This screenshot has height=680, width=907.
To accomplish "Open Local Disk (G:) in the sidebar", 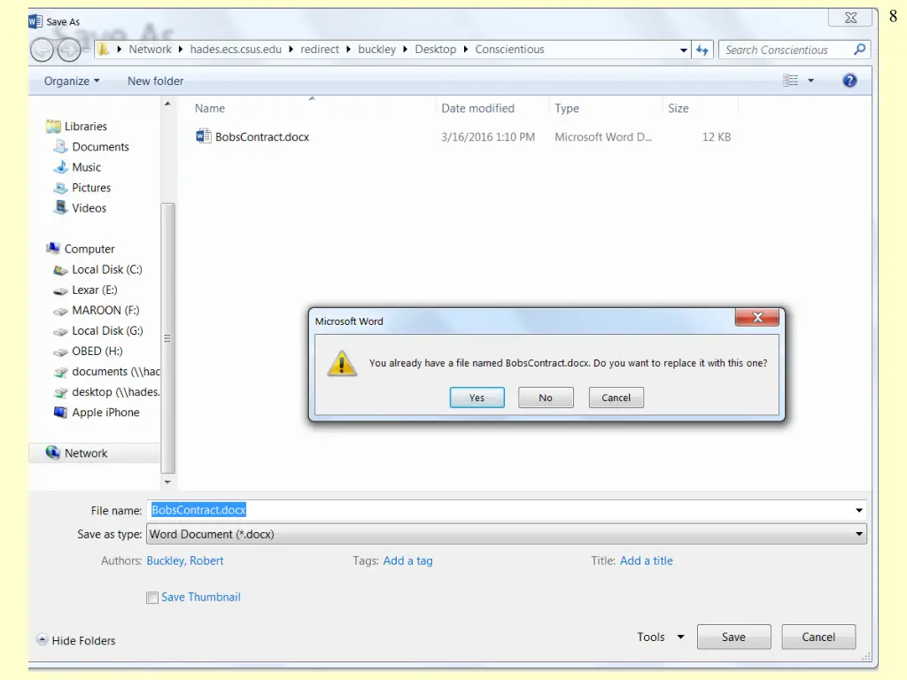I will coord(107,331).
